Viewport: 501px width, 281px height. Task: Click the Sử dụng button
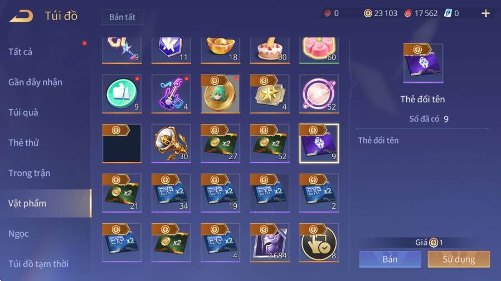(459, 259)
